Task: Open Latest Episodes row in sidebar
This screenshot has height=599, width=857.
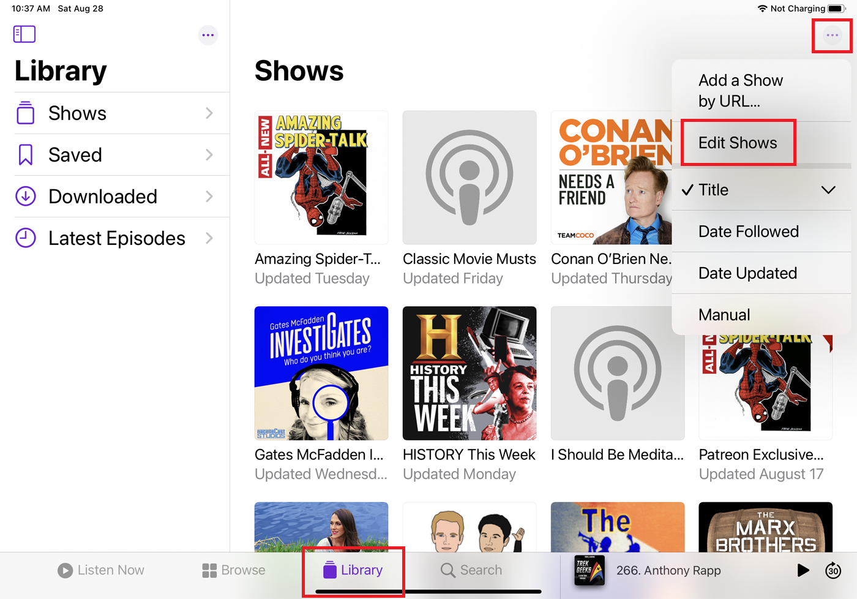Action: tap(122, 238)
